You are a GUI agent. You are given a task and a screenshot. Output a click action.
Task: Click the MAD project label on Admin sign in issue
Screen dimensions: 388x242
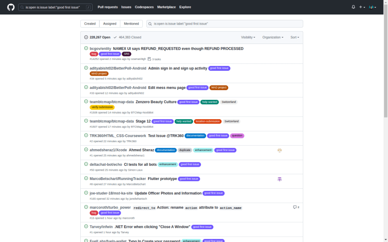pos(99,73)
